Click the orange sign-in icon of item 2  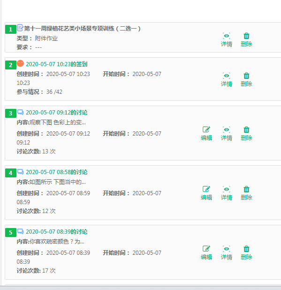coord(20,63)
